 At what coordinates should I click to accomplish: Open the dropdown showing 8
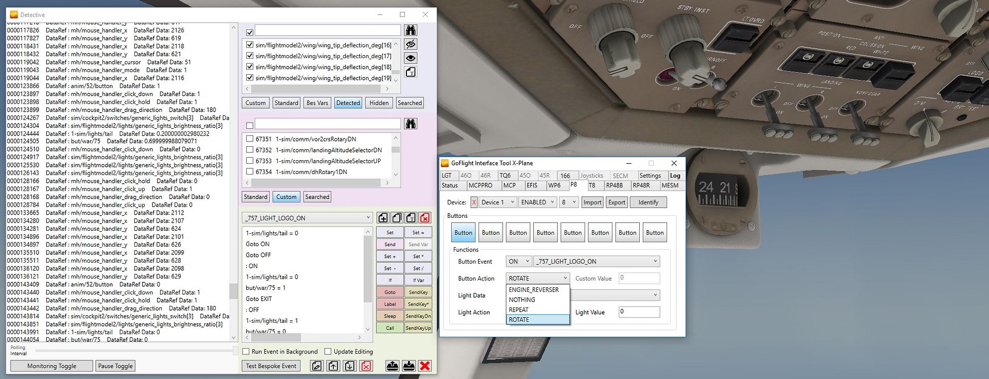569,202
